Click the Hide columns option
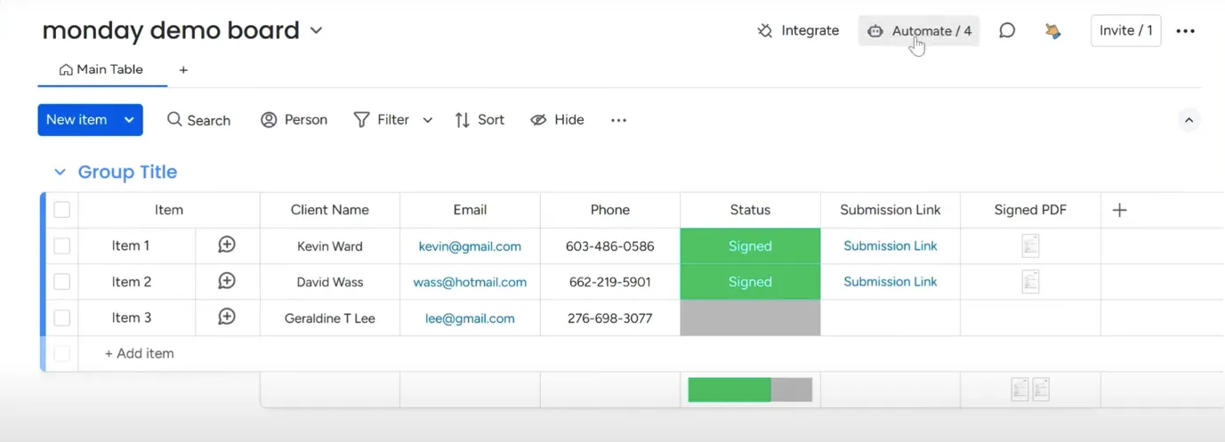1225x442 pixels. (557, 120)
